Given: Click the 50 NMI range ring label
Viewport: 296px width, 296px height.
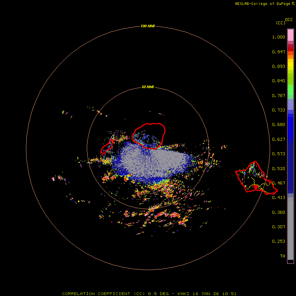Looking at the screenshot, I should click(148, 87).
